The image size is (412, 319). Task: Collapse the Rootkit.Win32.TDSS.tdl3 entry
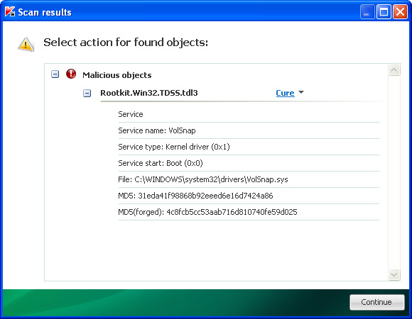pos(87,93)
